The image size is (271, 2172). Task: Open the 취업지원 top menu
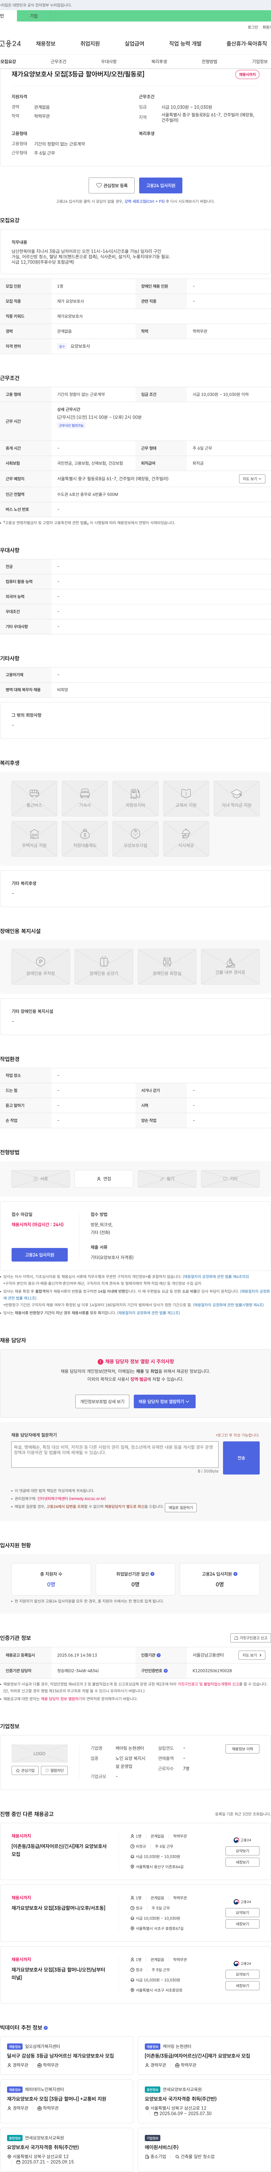click(90, 43)
